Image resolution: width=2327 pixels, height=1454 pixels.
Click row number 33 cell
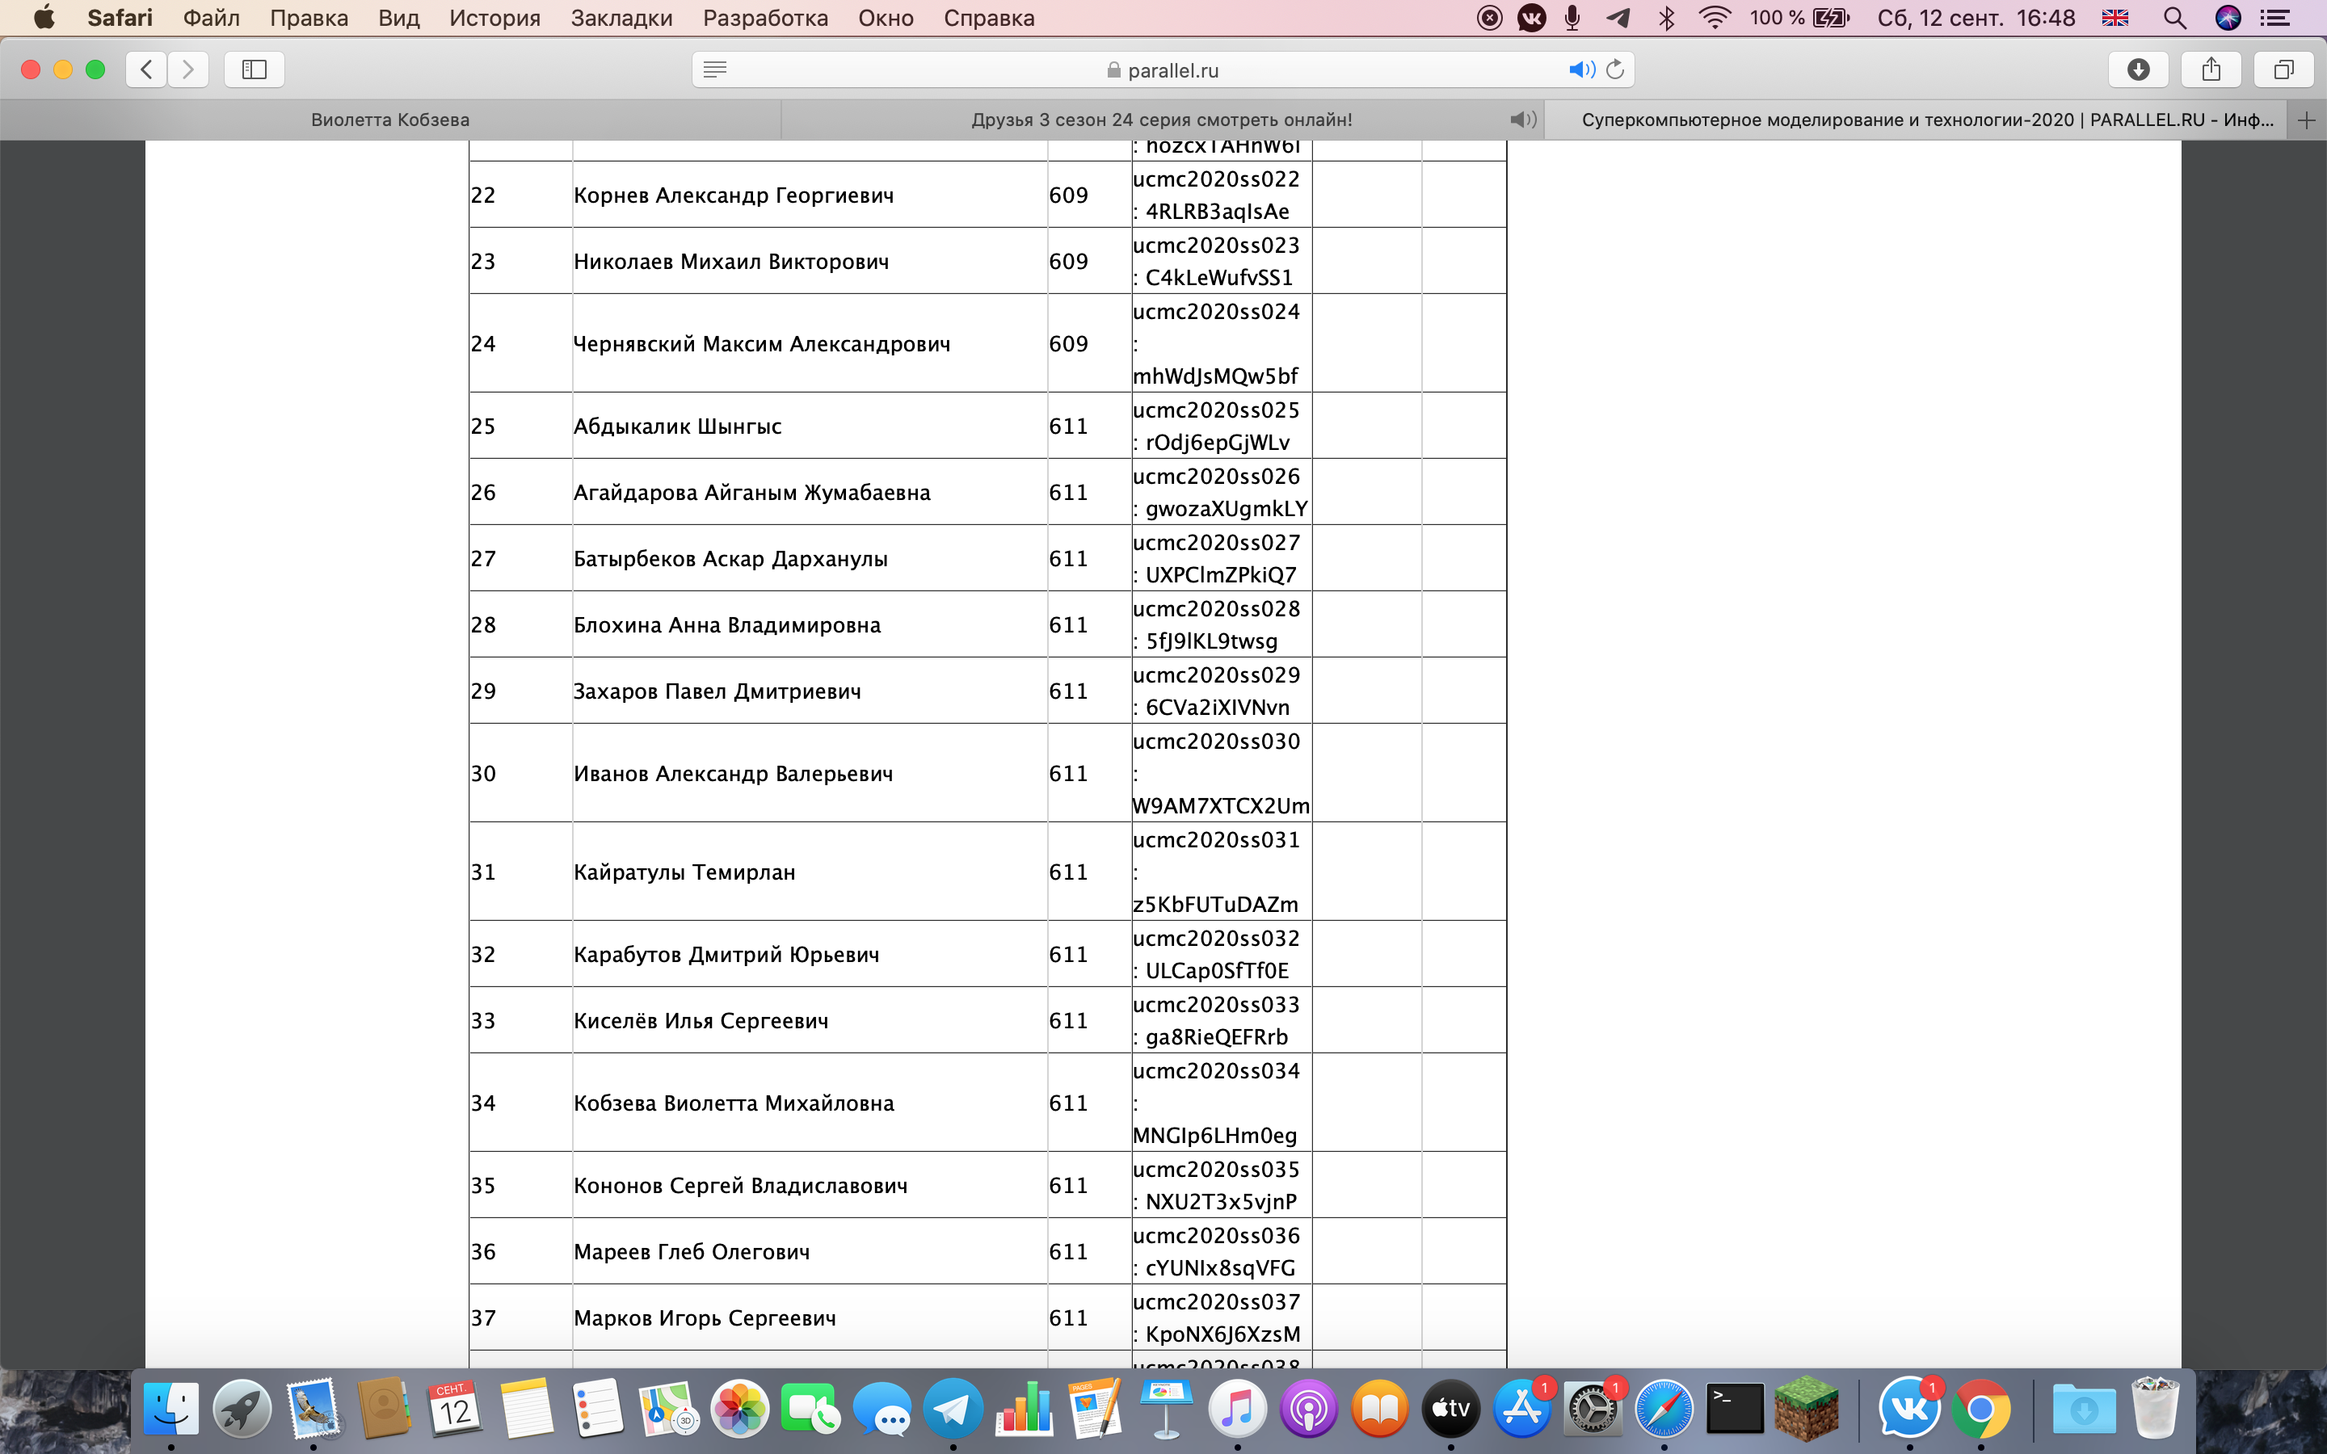tap(520, 1020)
